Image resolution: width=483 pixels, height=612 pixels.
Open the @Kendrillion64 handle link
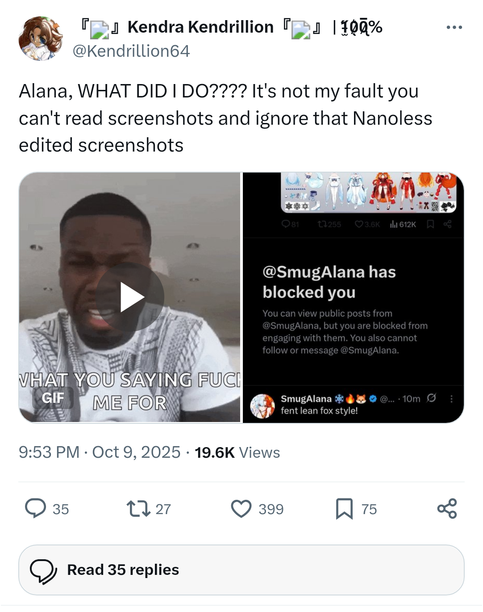tap(131, 51)
